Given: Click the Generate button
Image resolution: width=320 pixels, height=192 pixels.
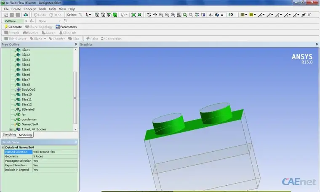Looking at the screenshot, I should (13, 27).
